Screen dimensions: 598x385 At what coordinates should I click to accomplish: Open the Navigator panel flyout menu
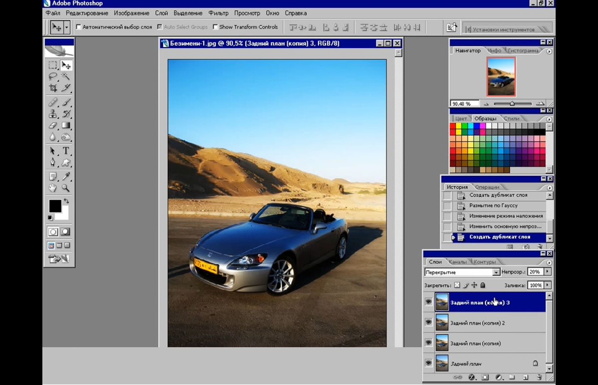[x=549, y=51]
